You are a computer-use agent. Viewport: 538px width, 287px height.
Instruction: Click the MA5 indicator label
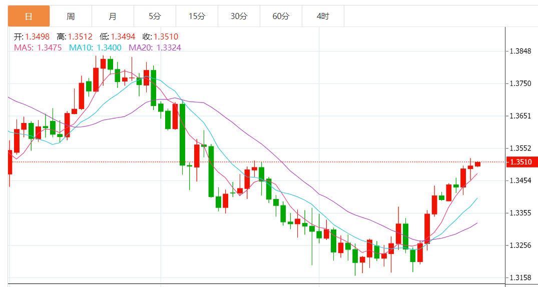38,48
